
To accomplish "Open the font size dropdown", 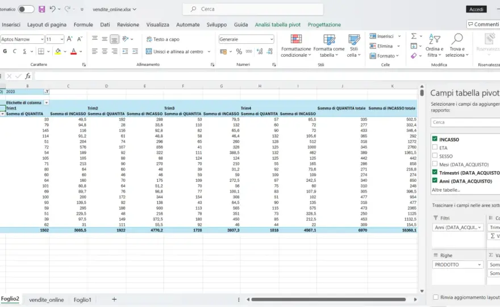I will tap(62, 39).
